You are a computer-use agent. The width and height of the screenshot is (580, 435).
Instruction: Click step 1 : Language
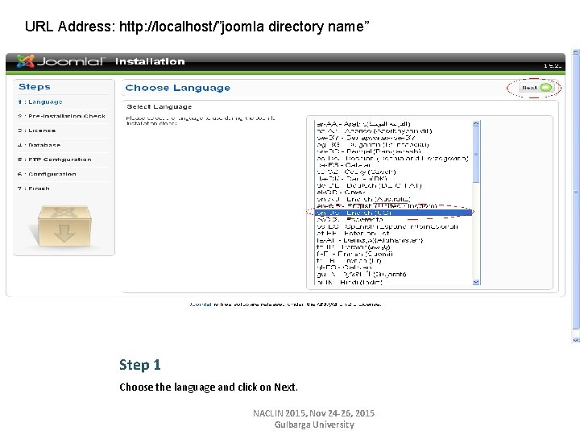pos(40,101)
